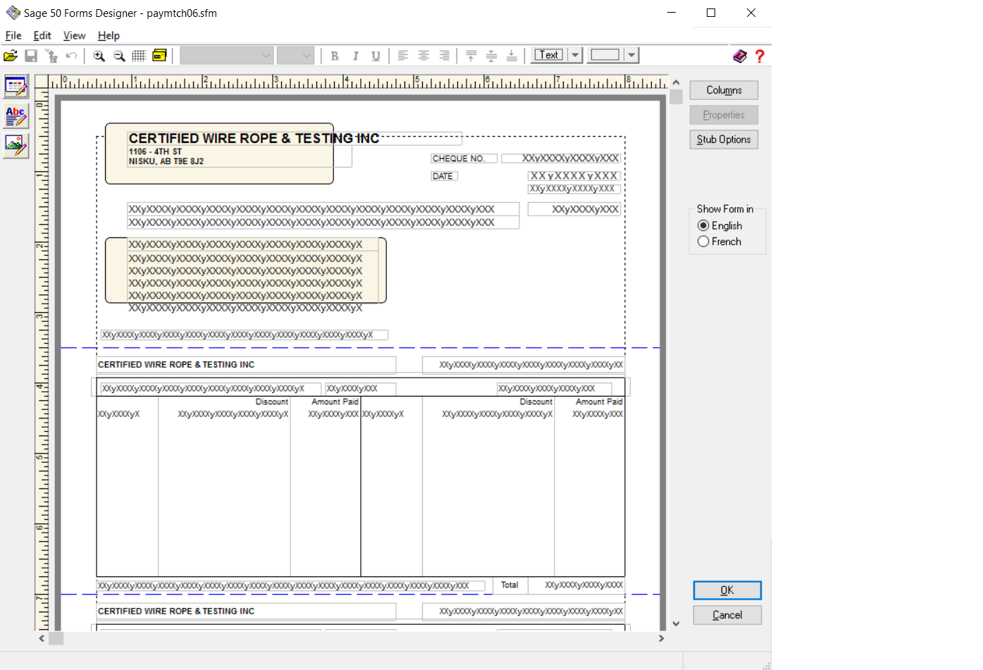The height and width of the screenshot is (670, 983).
Task: Click the Properties button
Action: click(724, 115)
